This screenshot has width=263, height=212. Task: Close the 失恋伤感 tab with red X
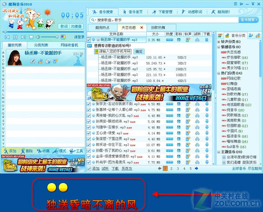[142, 28]
